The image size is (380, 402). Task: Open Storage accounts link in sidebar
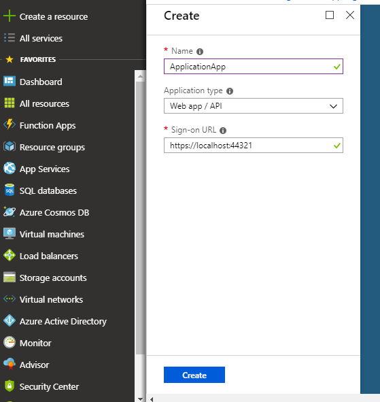pyautogui.click(x=53, y=278)
